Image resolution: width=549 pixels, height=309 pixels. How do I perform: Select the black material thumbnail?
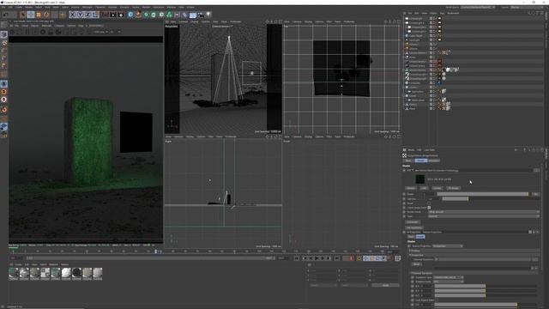tap(76, 273)
